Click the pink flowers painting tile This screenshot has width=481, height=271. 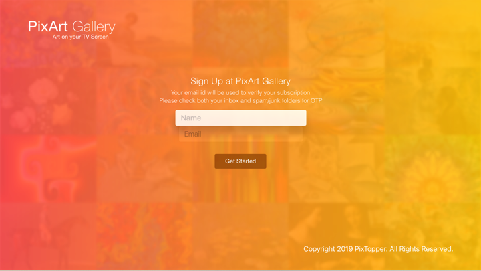point(48,102)
